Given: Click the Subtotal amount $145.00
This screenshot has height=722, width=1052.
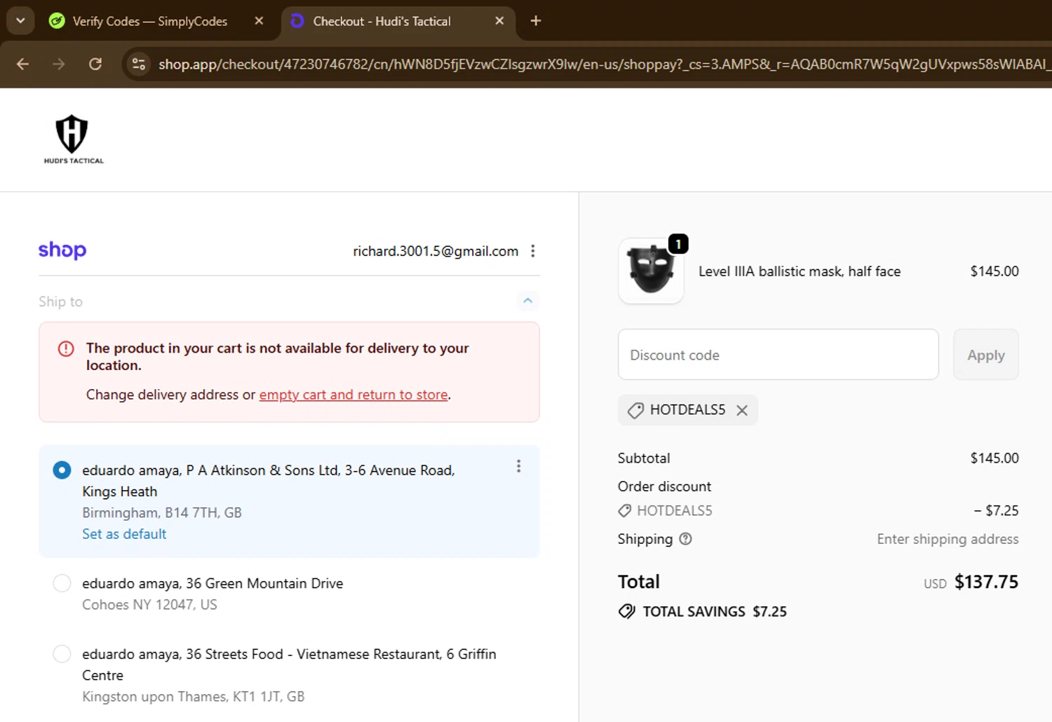Looking at the screenshot, I should pyautogui.click(x=994, y=458).
